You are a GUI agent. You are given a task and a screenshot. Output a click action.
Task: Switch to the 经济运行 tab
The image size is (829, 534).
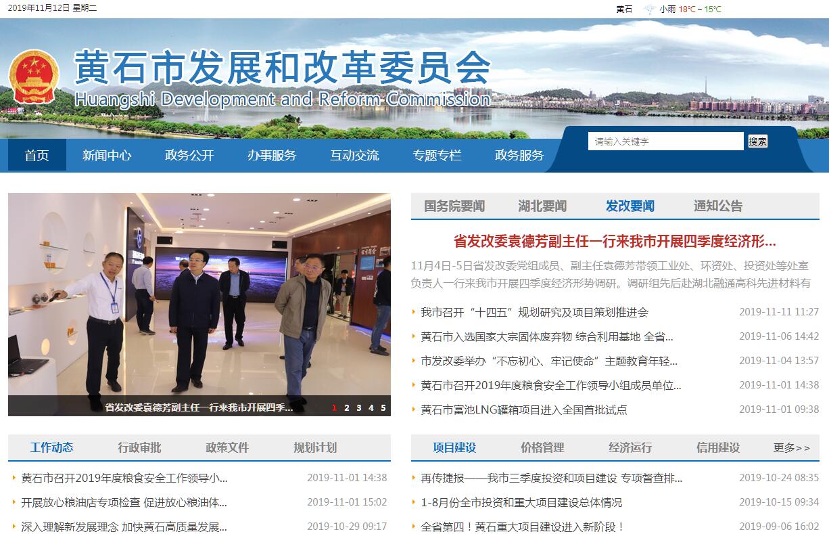(x=630, y=447)
